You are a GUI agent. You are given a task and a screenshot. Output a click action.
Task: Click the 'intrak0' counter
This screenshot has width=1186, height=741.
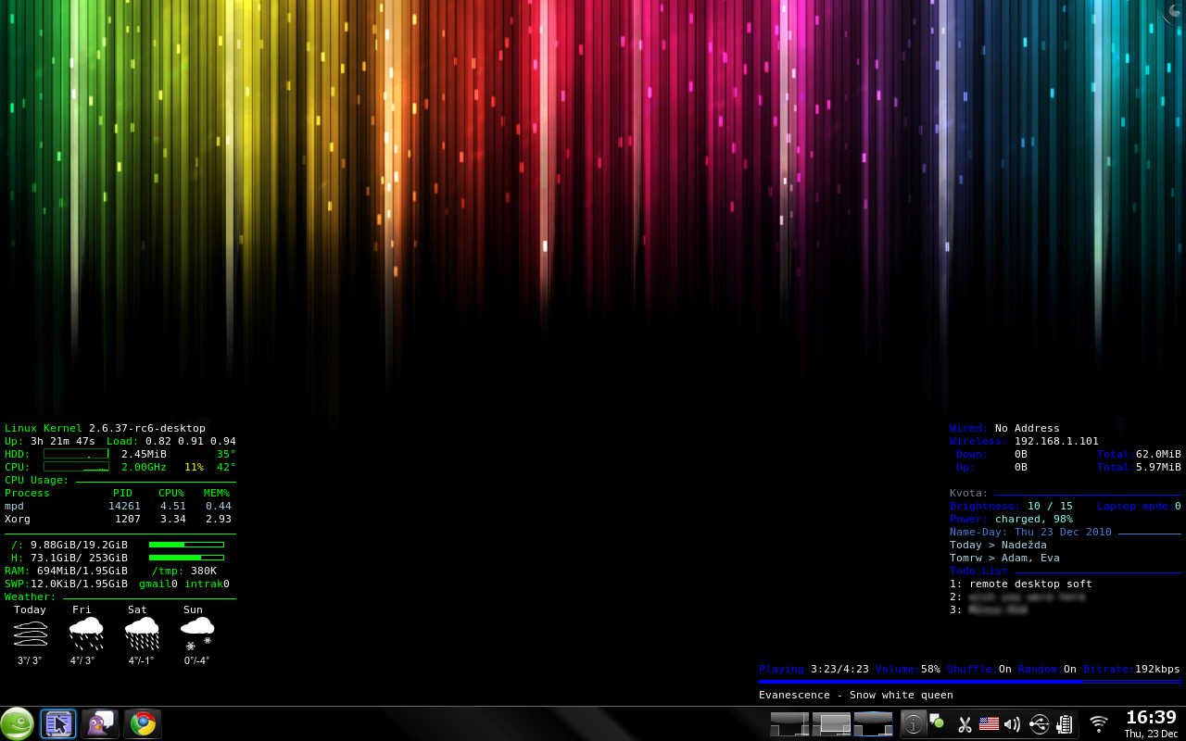click(207, 584)
